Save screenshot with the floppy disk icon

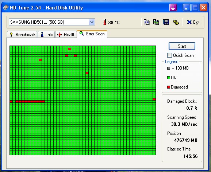166,22
